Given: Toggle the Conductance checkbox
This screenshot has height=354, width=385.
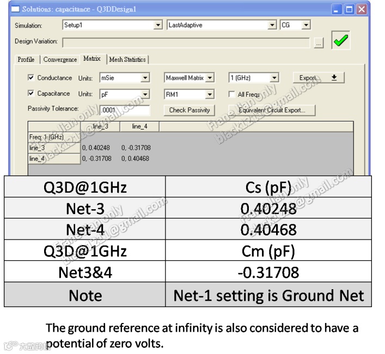Looking at the screenshot, I should coord(31,78).
